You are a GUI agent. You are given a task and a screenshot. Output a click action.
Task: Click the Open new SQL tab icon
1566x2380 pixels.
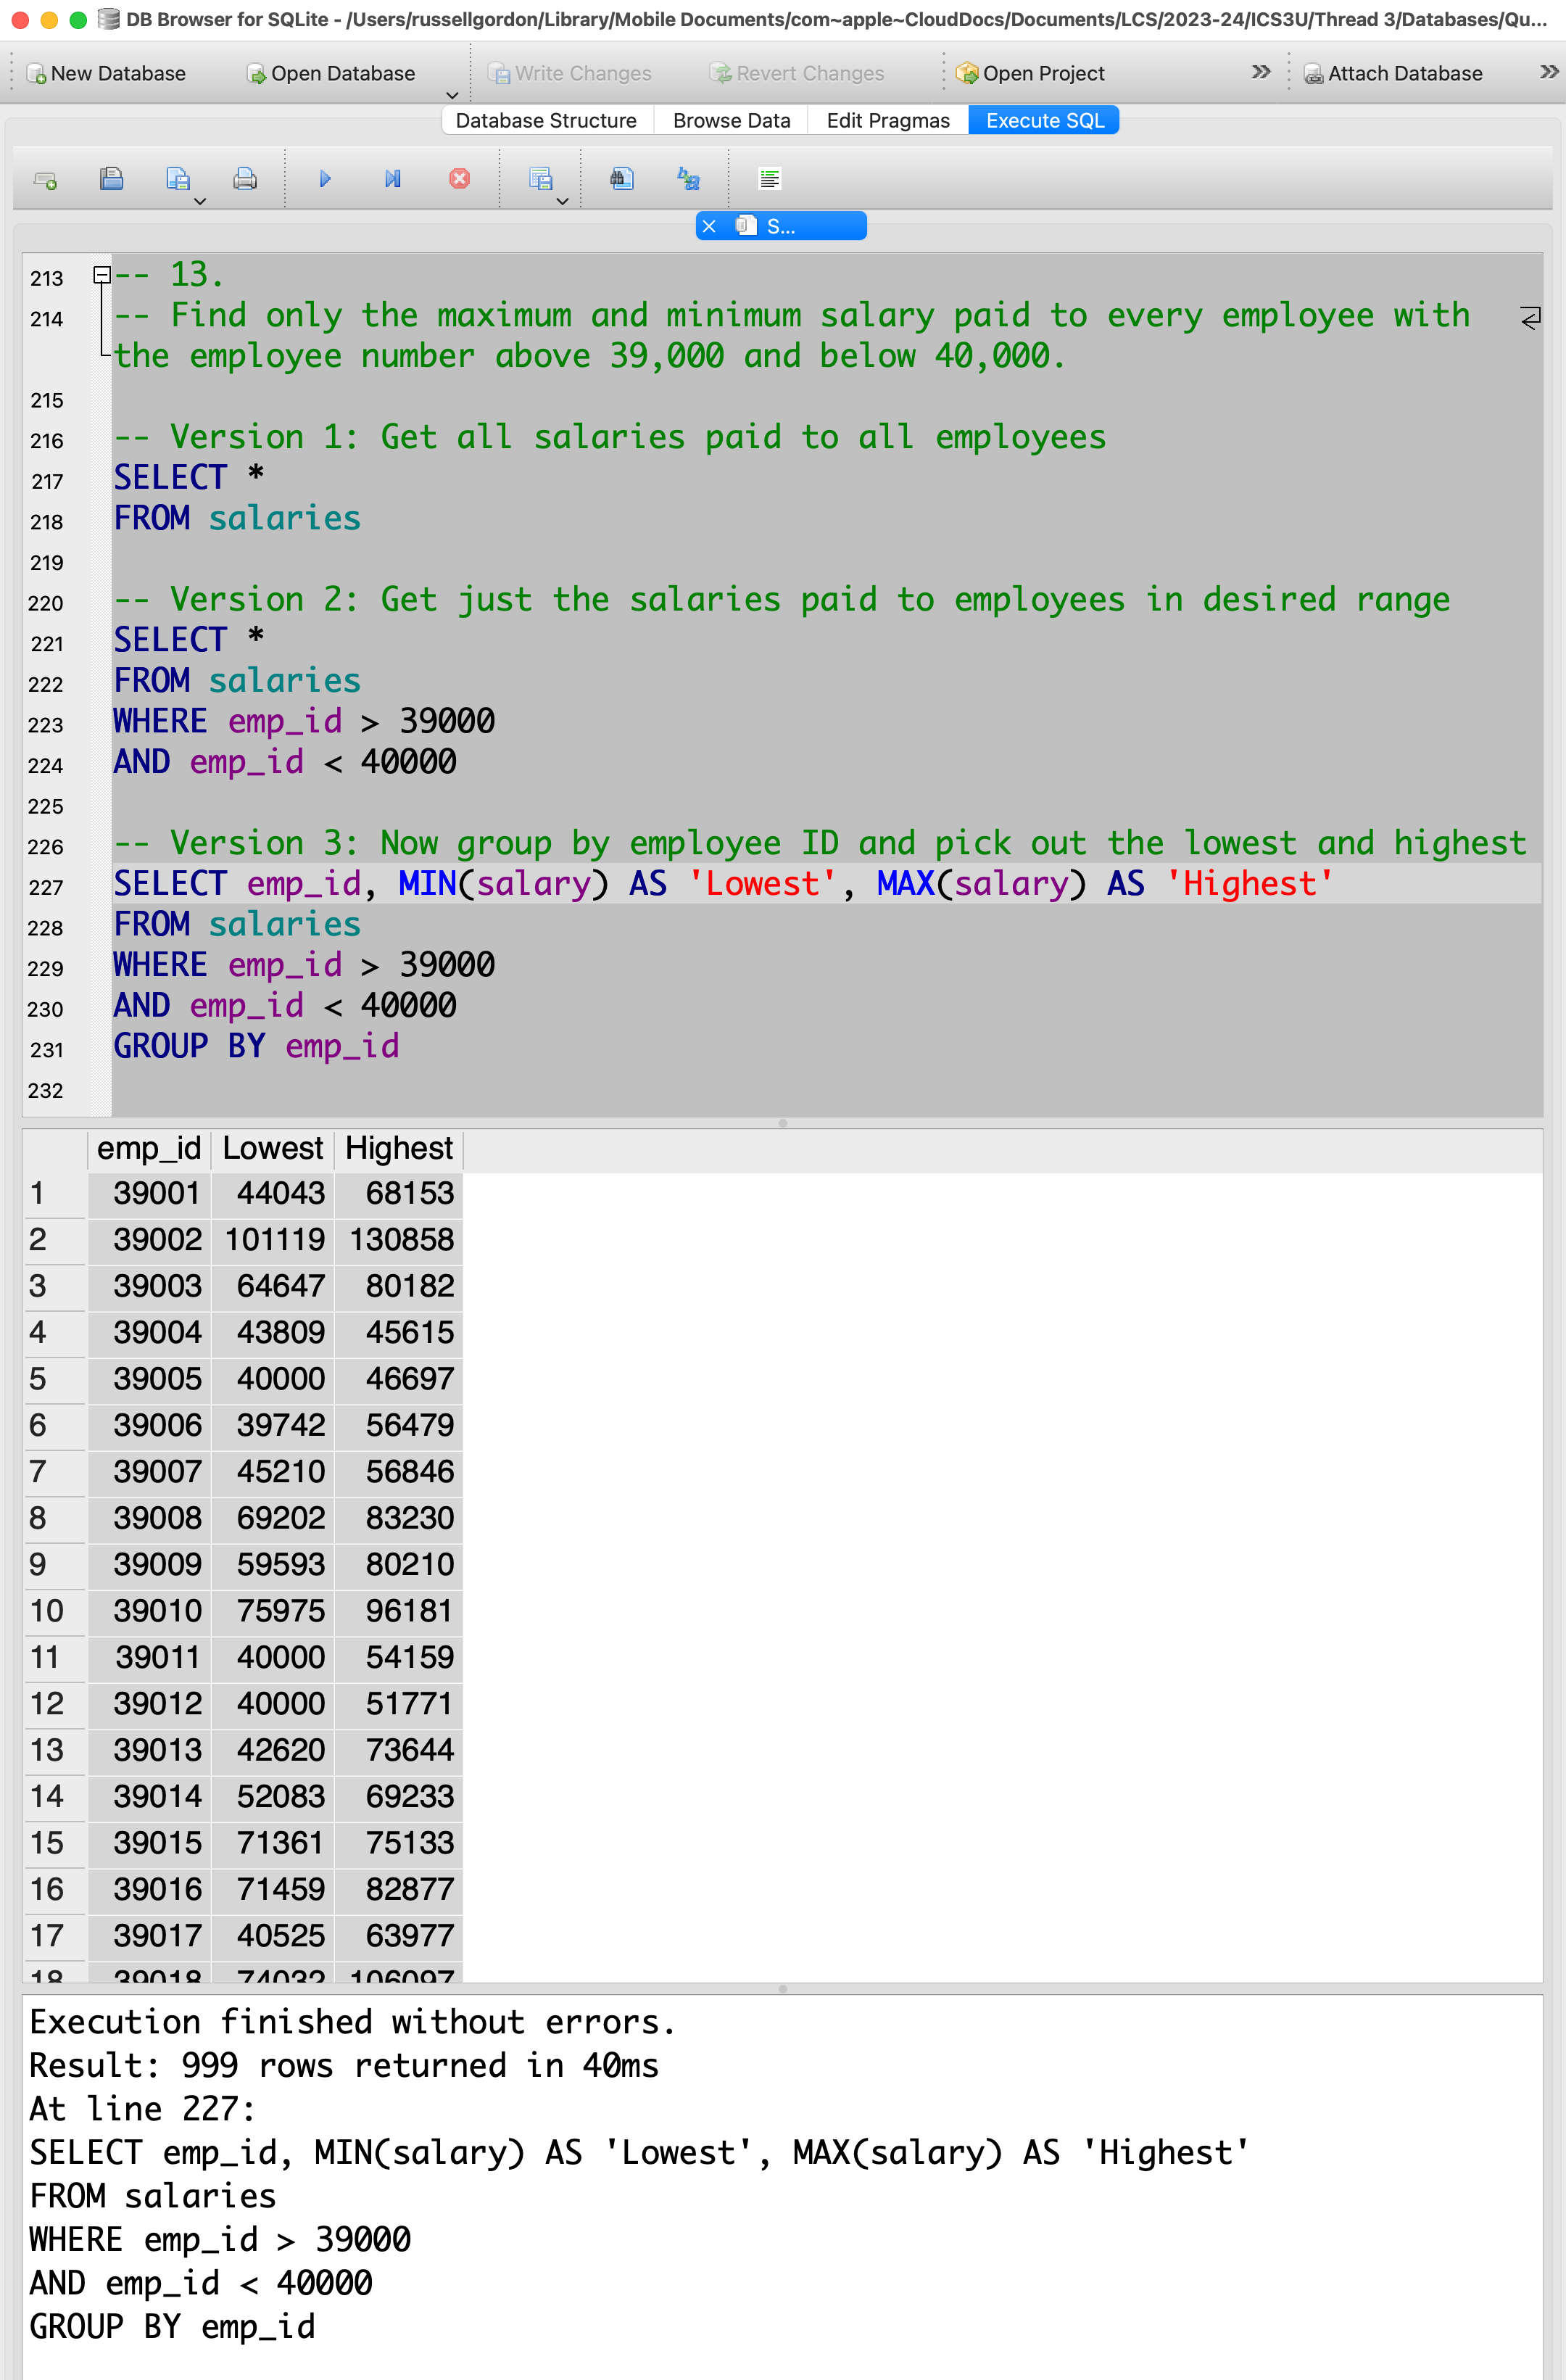pos(45,179)
